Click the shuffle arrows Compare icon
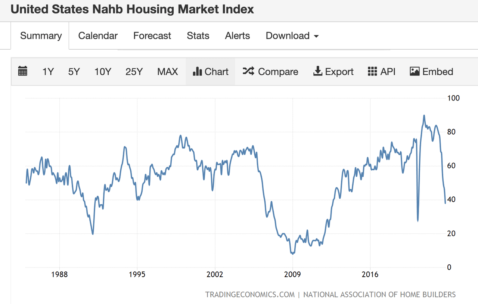Screen dimensions: 478x304 [248, 71]
